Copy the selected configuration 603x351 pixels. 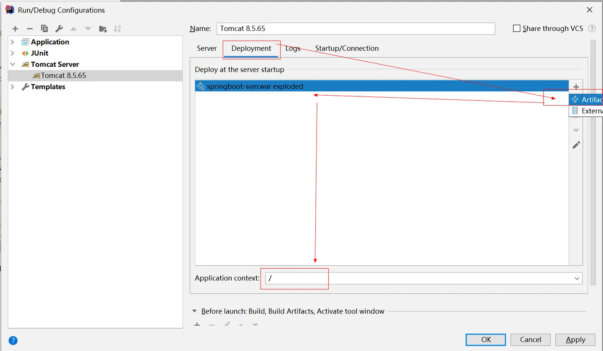44,29
